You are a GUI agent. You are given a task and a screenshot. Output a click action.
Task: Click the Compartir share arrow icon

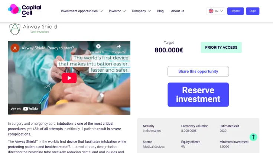(x=118, y=46)
